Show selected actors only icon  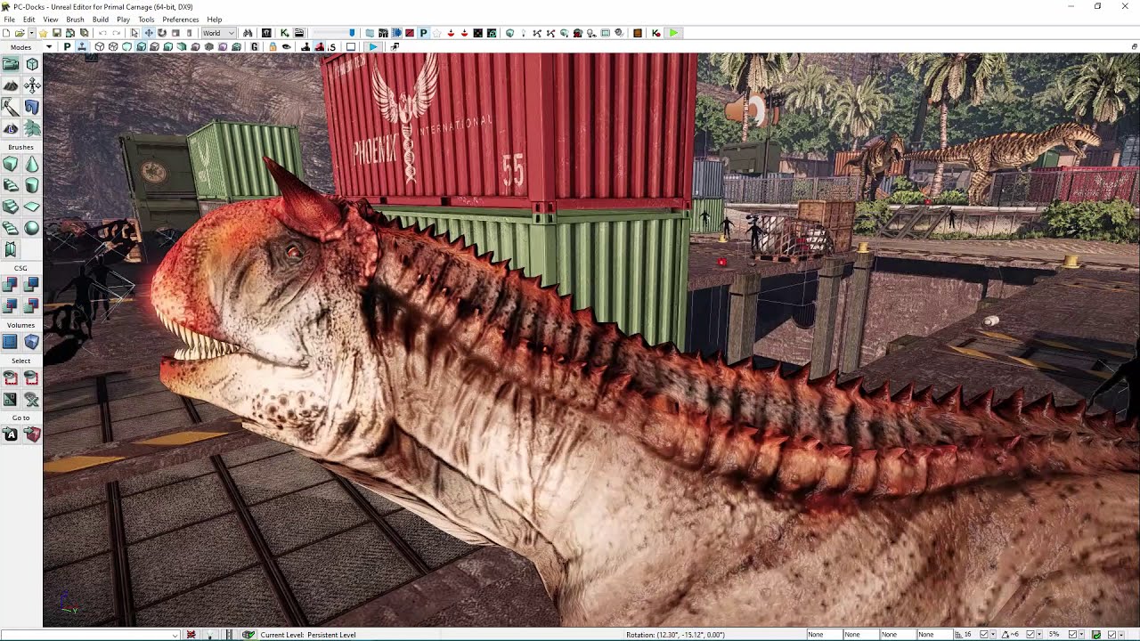(11, 378)
